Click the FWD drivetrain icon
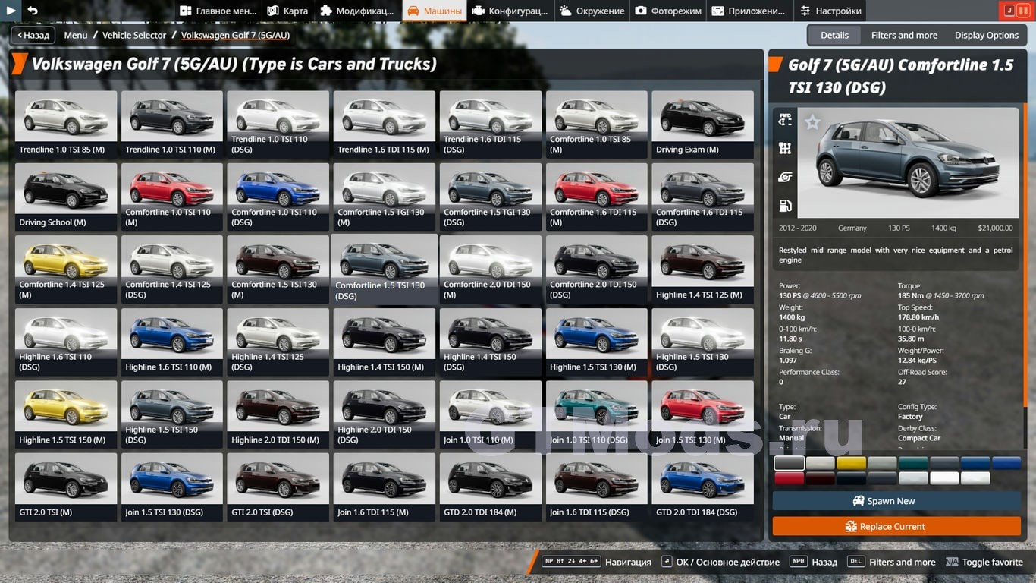Image resolution: width=1036 pixels, height=583 pixels. 785,120
